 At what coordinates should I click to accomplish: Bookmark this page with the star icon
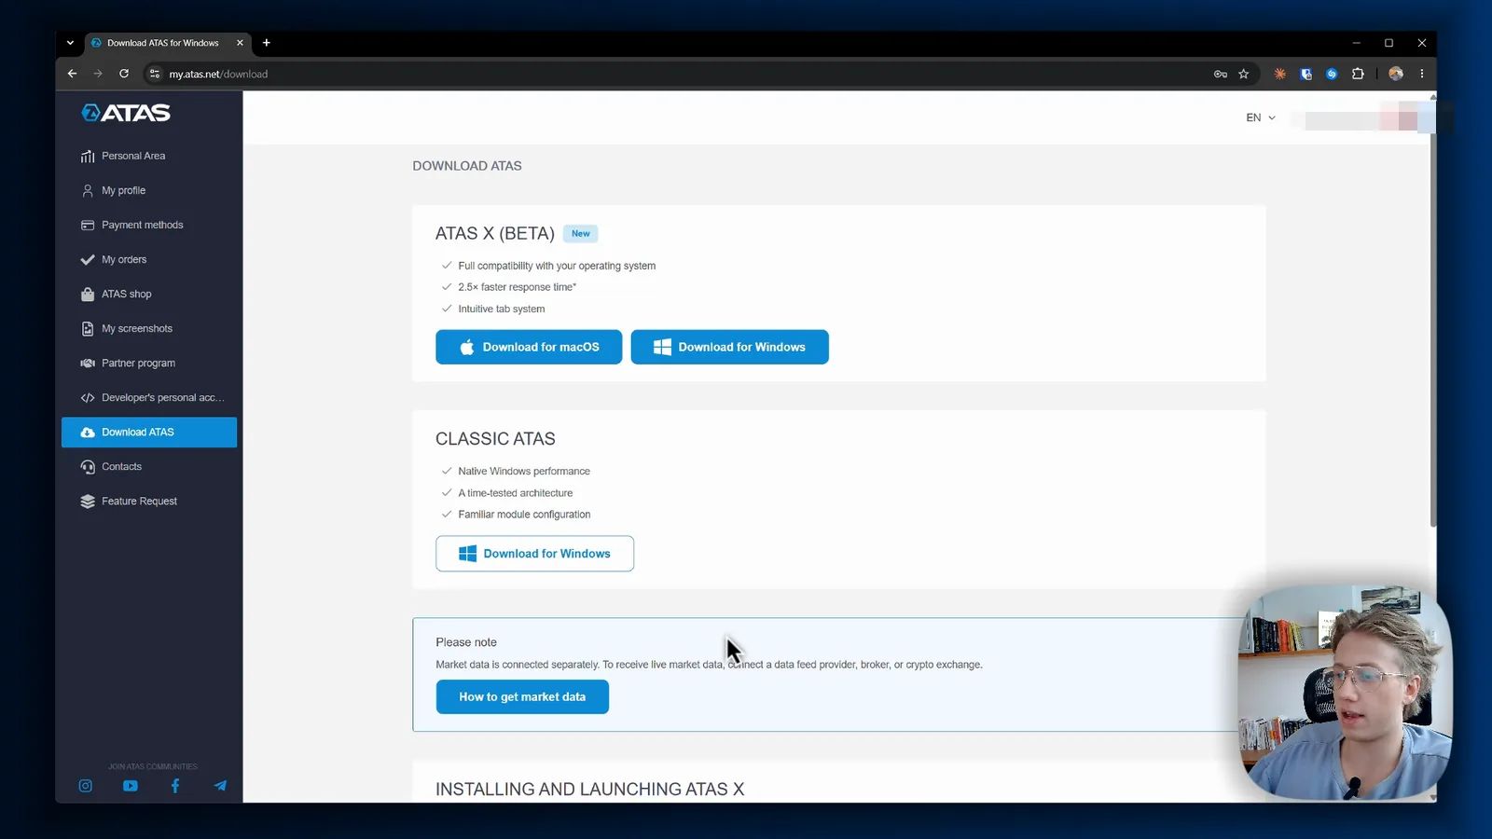tap(1243, 74)
